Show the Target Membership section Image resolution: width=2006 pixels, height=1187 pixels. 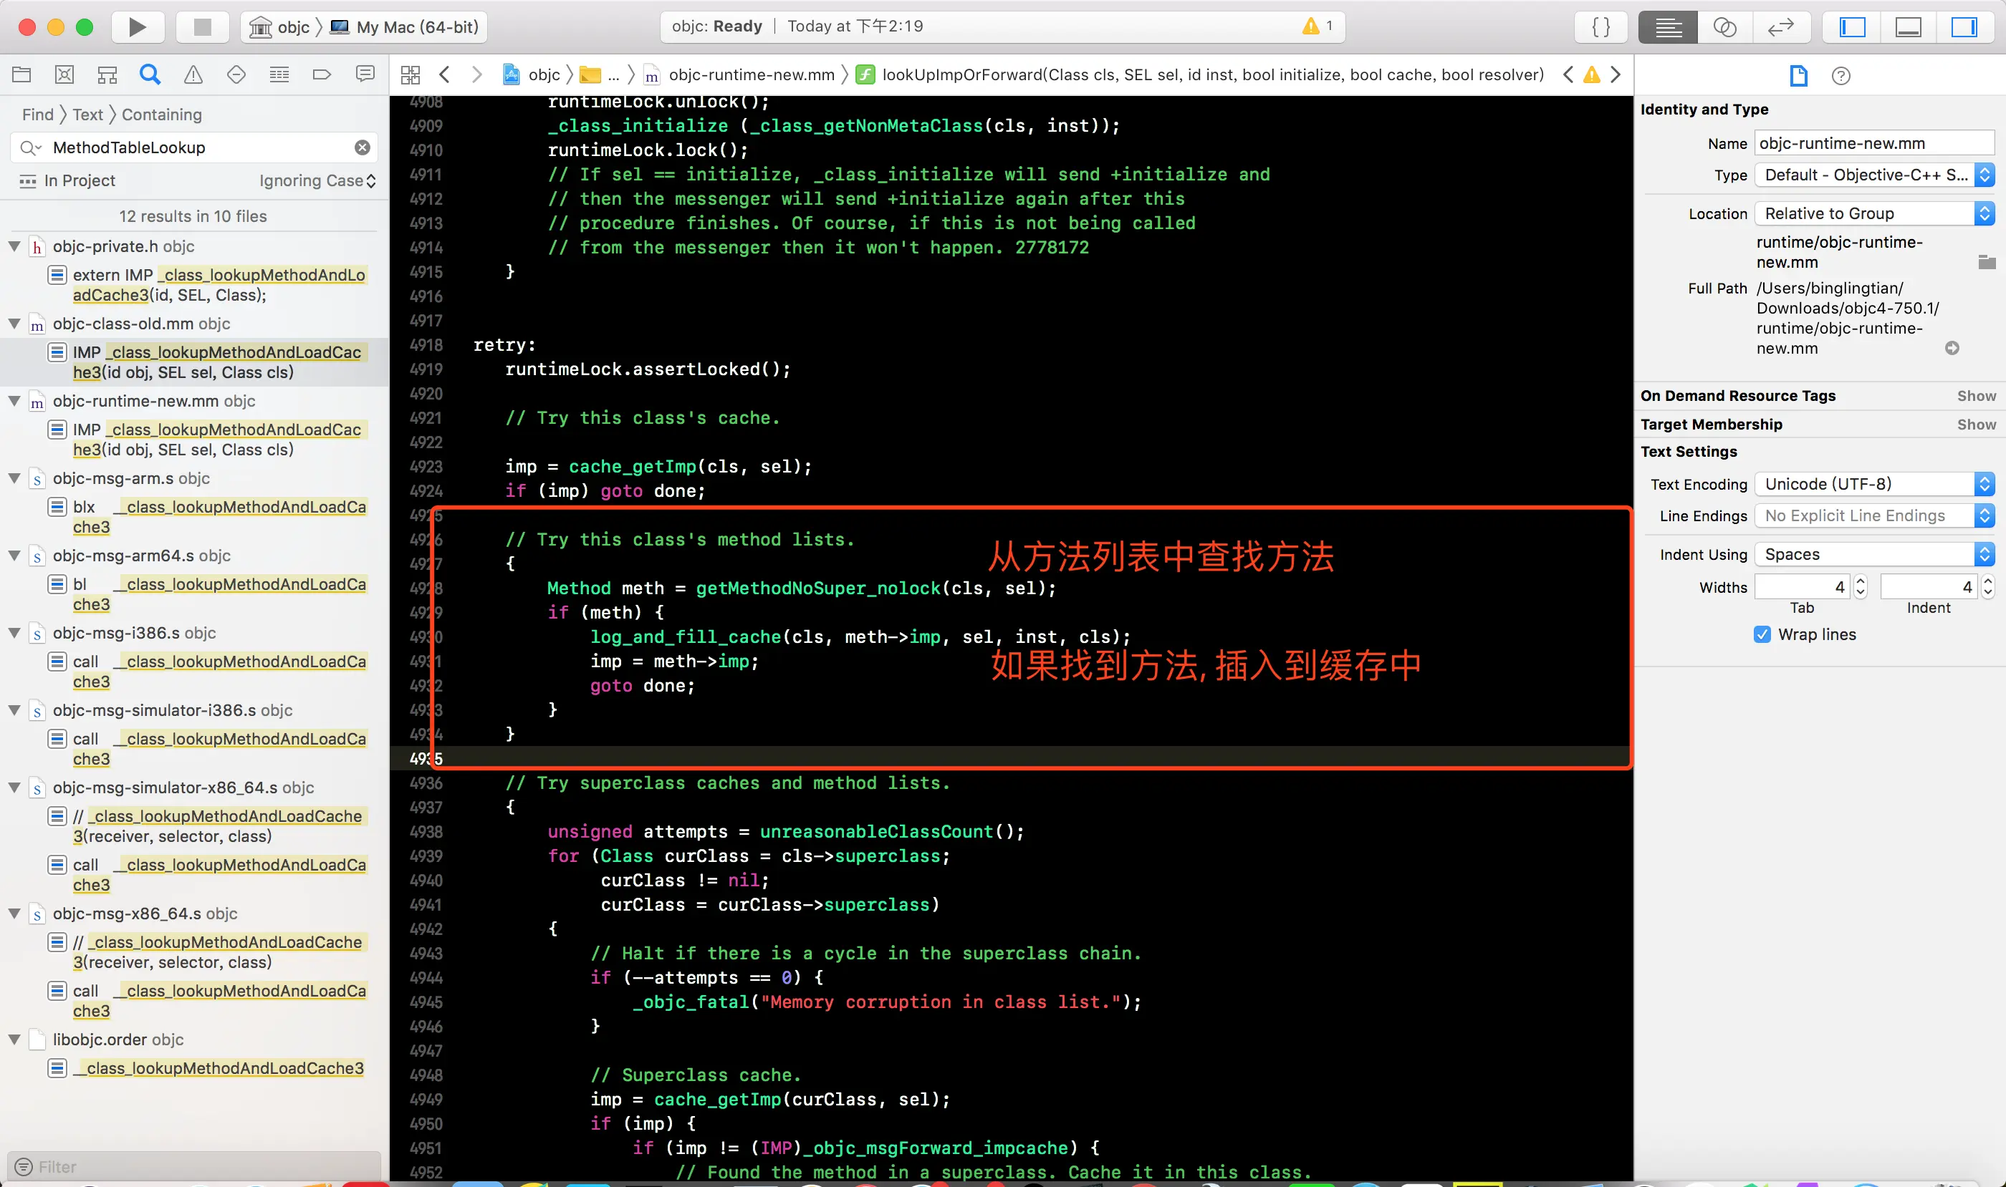point(1976,425)
